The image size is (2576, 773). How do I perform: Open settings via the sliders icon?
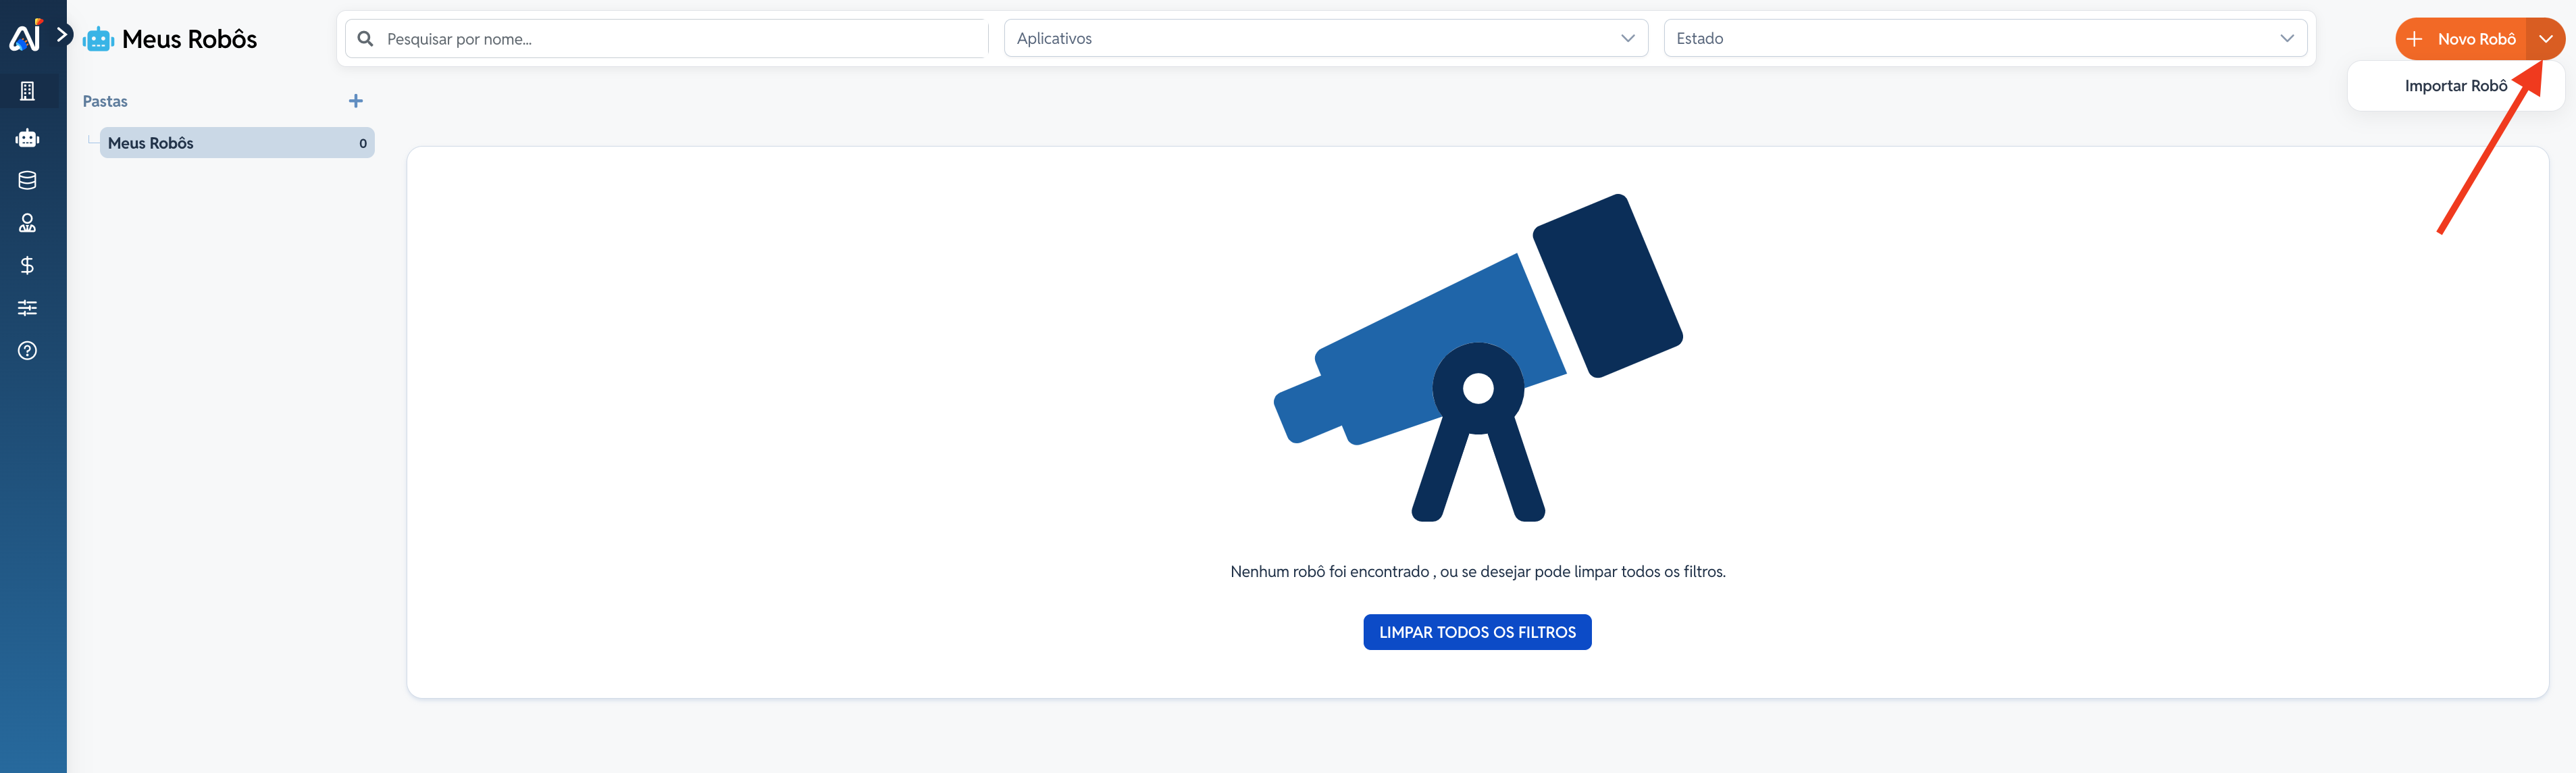(28, 308)
